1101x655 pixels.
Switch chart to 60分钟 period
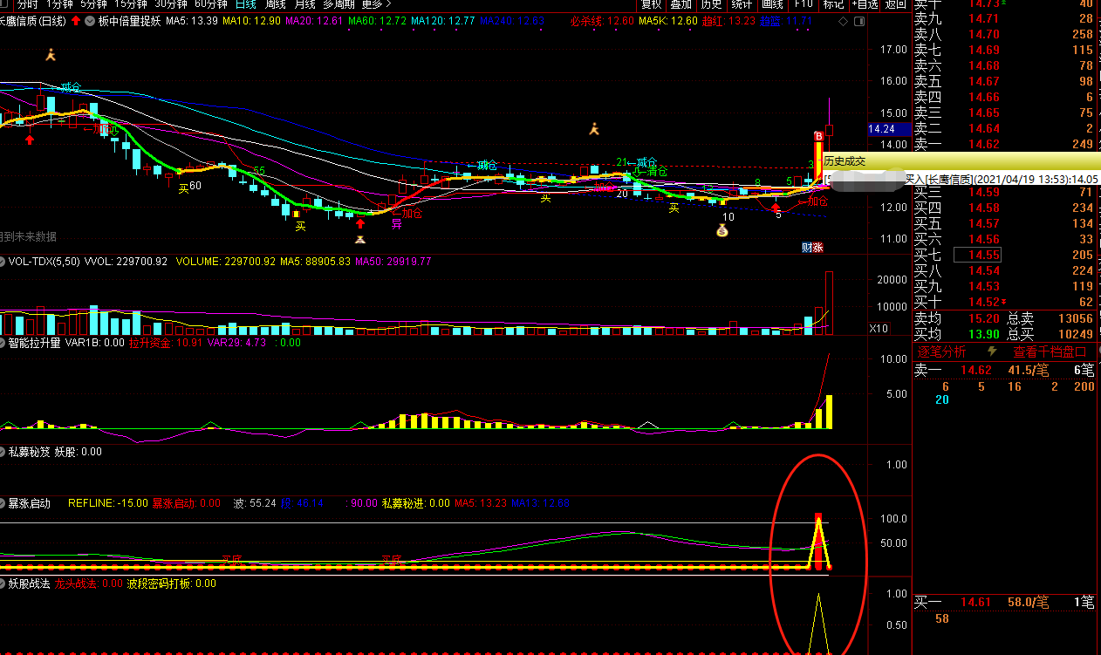pos(211,4)
